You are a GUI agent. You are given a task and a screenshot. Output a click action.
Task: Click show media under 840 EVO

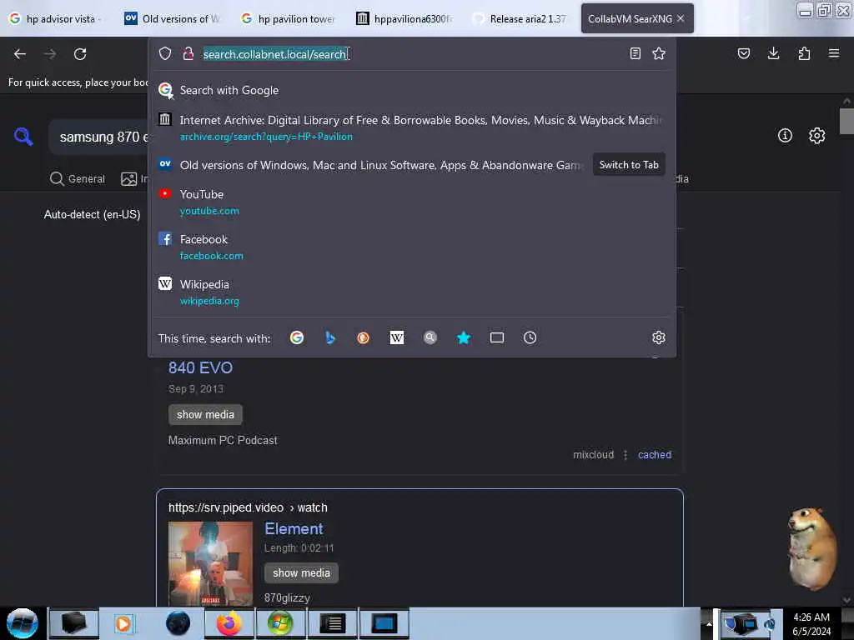click(205, 415)
